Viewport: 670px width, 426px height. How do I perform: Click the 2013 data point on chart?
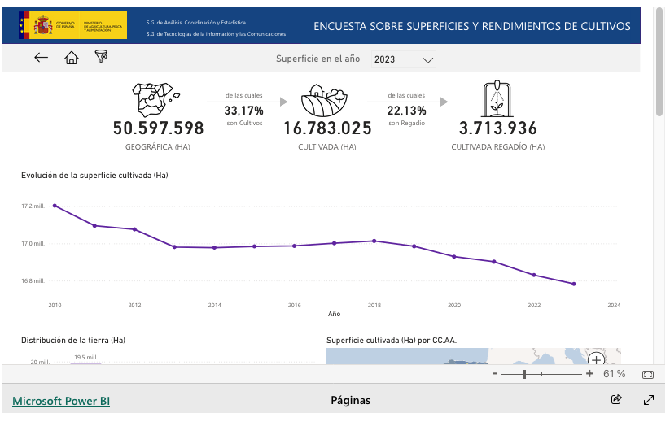174,247
